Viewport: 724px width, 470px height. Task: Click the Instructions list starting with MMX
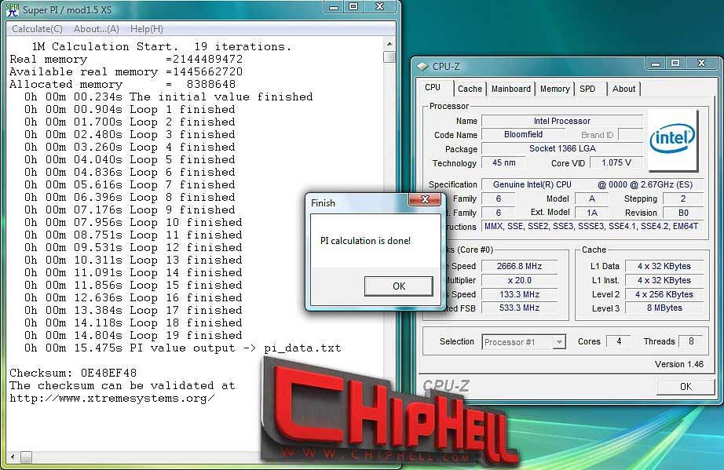(592, 227)
